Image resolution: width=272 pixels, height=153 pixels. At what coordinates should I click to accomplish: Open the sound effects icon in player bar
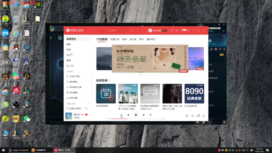click(187, 116)
